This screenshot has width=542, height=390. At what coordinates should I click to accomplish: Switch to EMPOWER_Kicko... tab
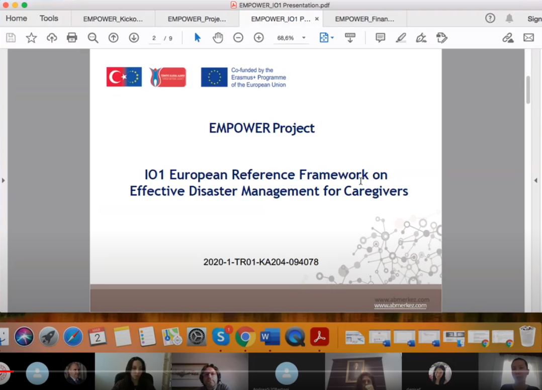pyautogui.click(x=113, y=19)
